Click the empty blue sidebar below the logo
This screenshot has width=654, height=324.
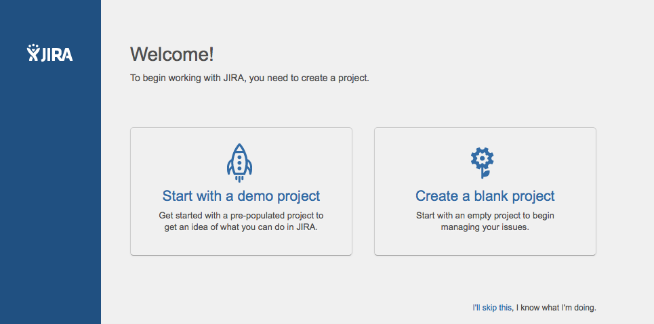pyautogui.click(x=50, y=187)
